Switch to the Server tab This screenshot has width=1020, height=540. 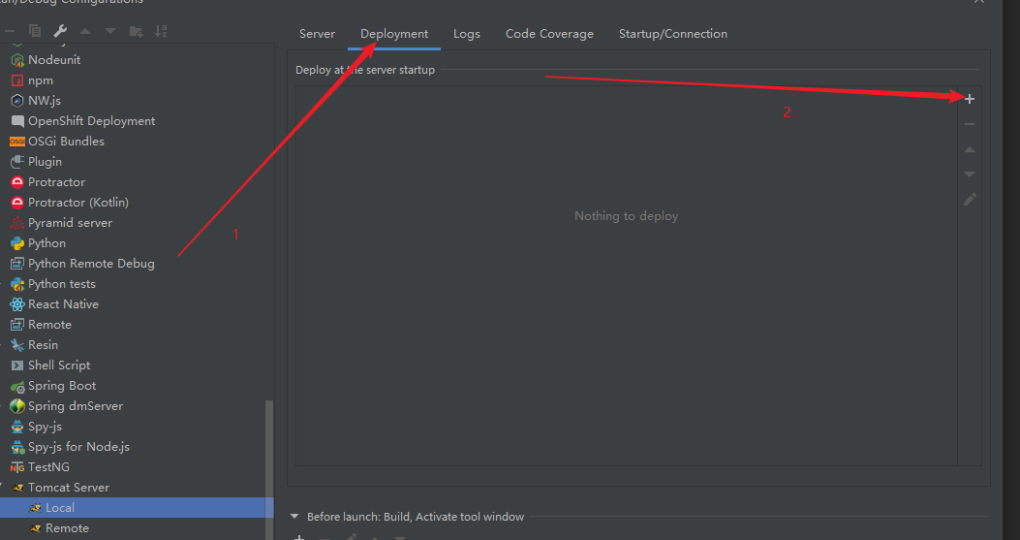click(x=317, y=34)
